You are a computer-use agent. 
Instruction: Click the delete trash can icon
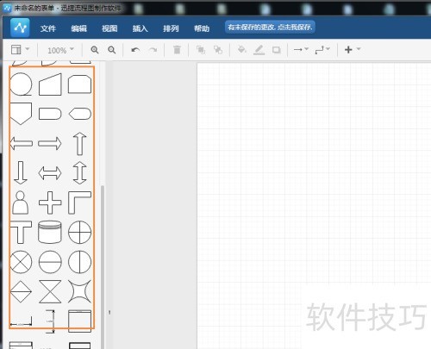click(177, 50)
